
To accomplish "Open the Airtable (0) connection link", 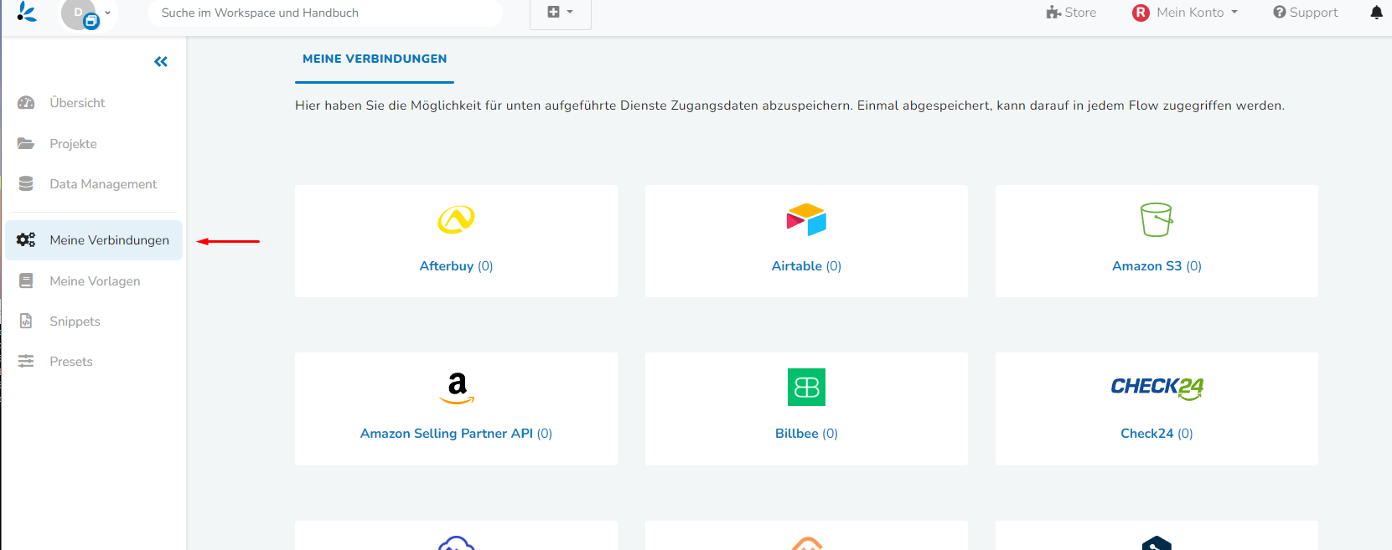I will 806,266.
